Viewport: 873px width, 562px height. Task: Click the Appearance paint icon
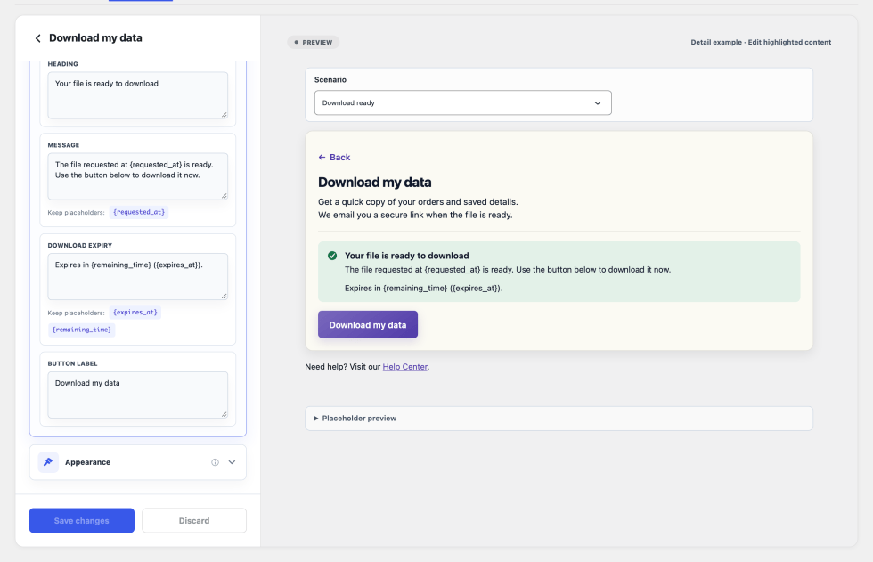pos(48,462)
